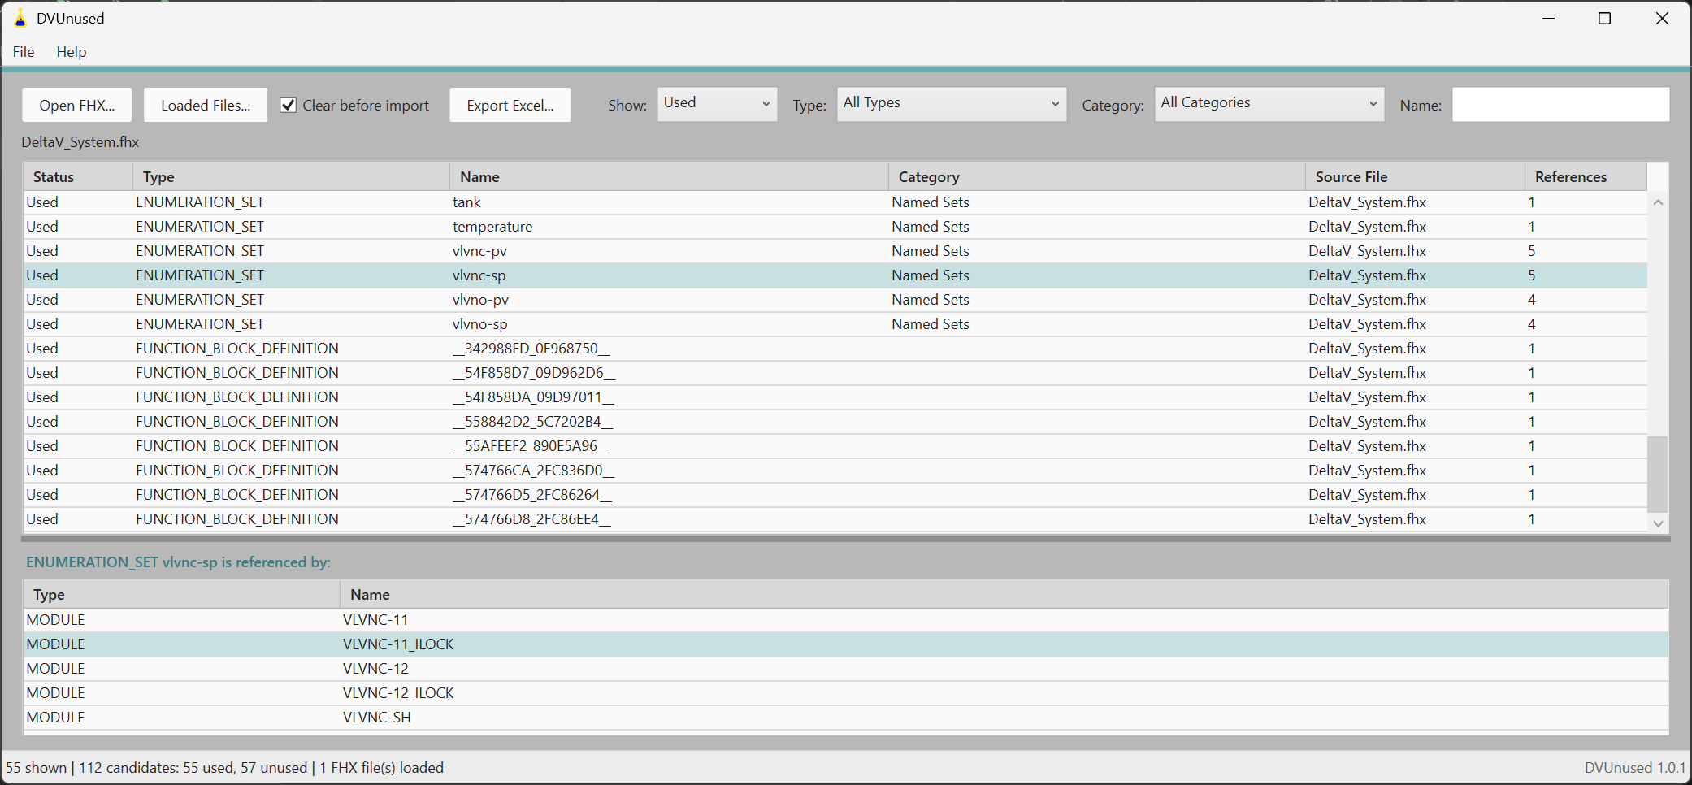The width and height of the screenshot is (1692, 785).
Task: Open the Show dropdown set to Used
Action: point(717,103)
